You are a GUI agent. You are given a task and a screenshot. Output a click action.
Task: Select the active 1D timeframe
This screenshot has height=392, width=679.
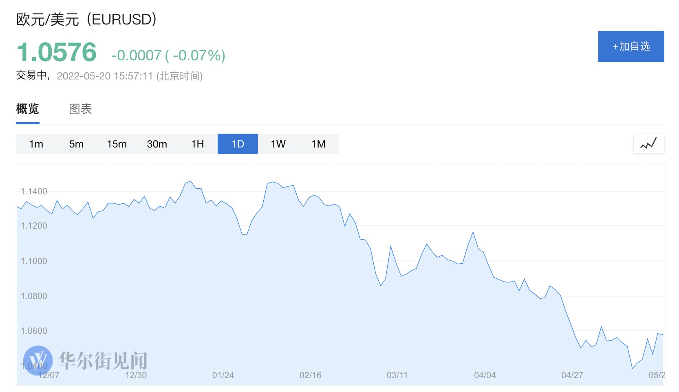click(238, 144)
